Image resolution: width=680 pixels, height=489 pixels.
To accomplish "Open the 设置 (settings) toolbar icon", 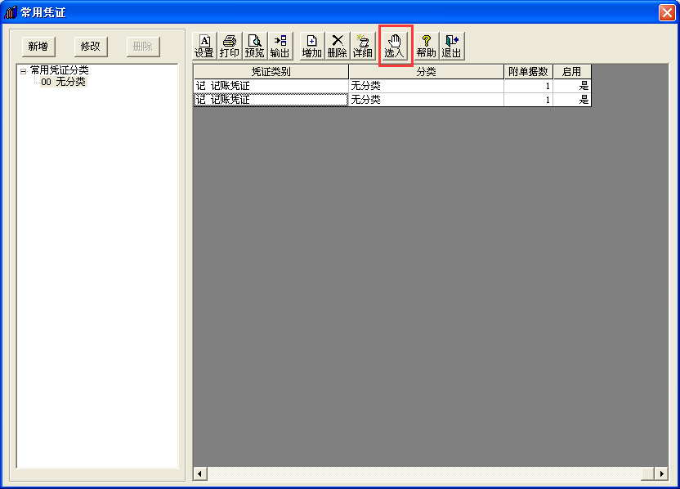I will point(204,46).
